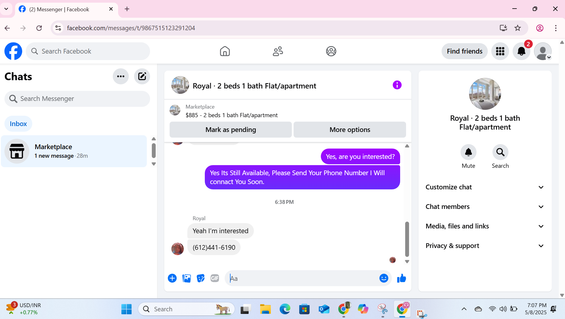Open the Friends icon in top navigation
This screenshot has height=319, width=565.
(278, 51)
